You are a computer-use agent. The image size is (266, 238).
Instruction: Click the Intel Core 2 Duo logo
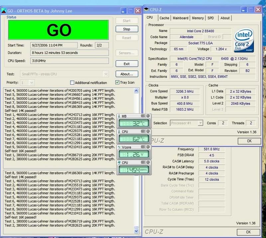244,40
